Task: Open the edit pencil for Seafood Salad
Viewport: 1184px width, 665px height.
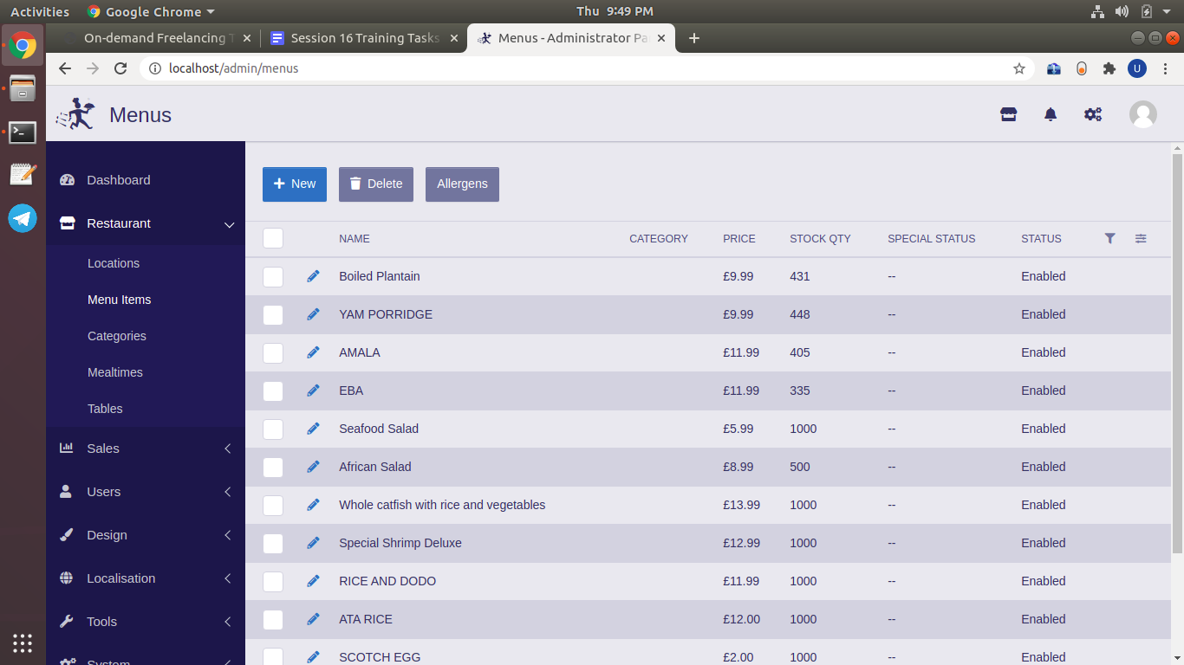Action: point(313,429)
